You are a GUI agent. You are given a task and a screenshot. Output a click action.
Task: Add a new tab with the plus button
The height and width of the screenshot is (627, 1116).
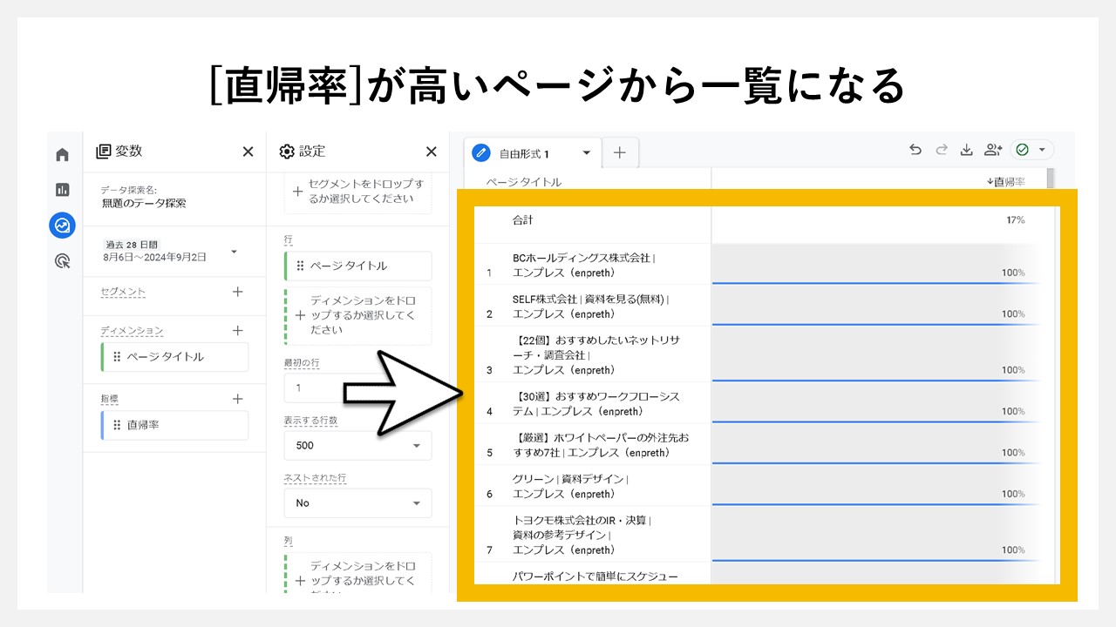coord(620,152)
